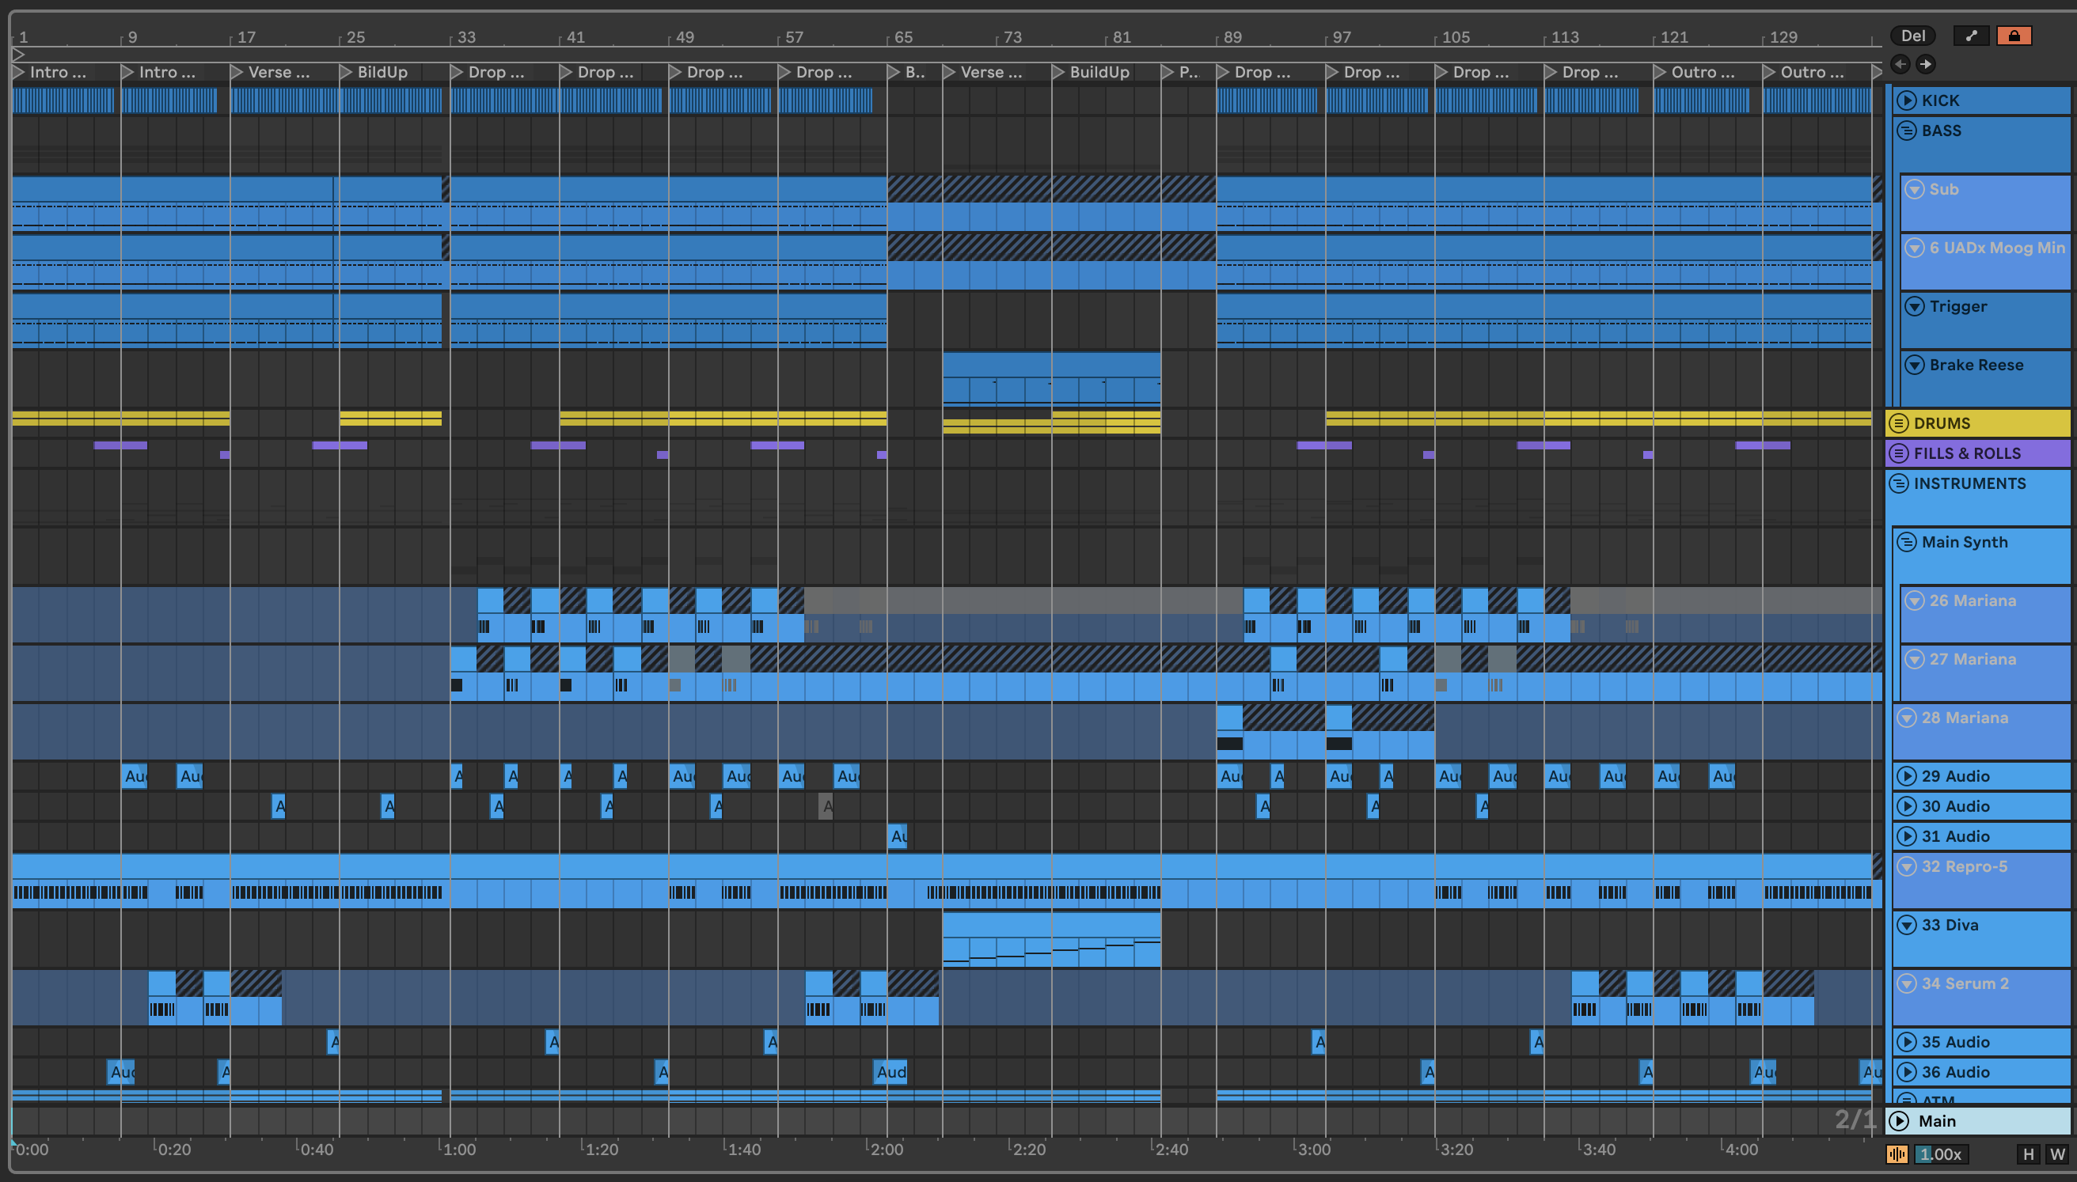The image size is (2077, 1182).
Task: Click the Del locator button
Action: click(x=1912, y=36)
